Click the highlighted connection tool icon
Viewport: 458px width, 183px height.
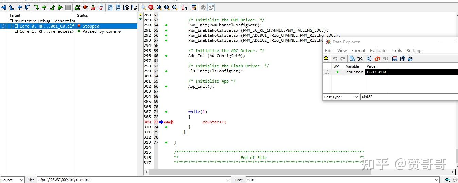211,7
